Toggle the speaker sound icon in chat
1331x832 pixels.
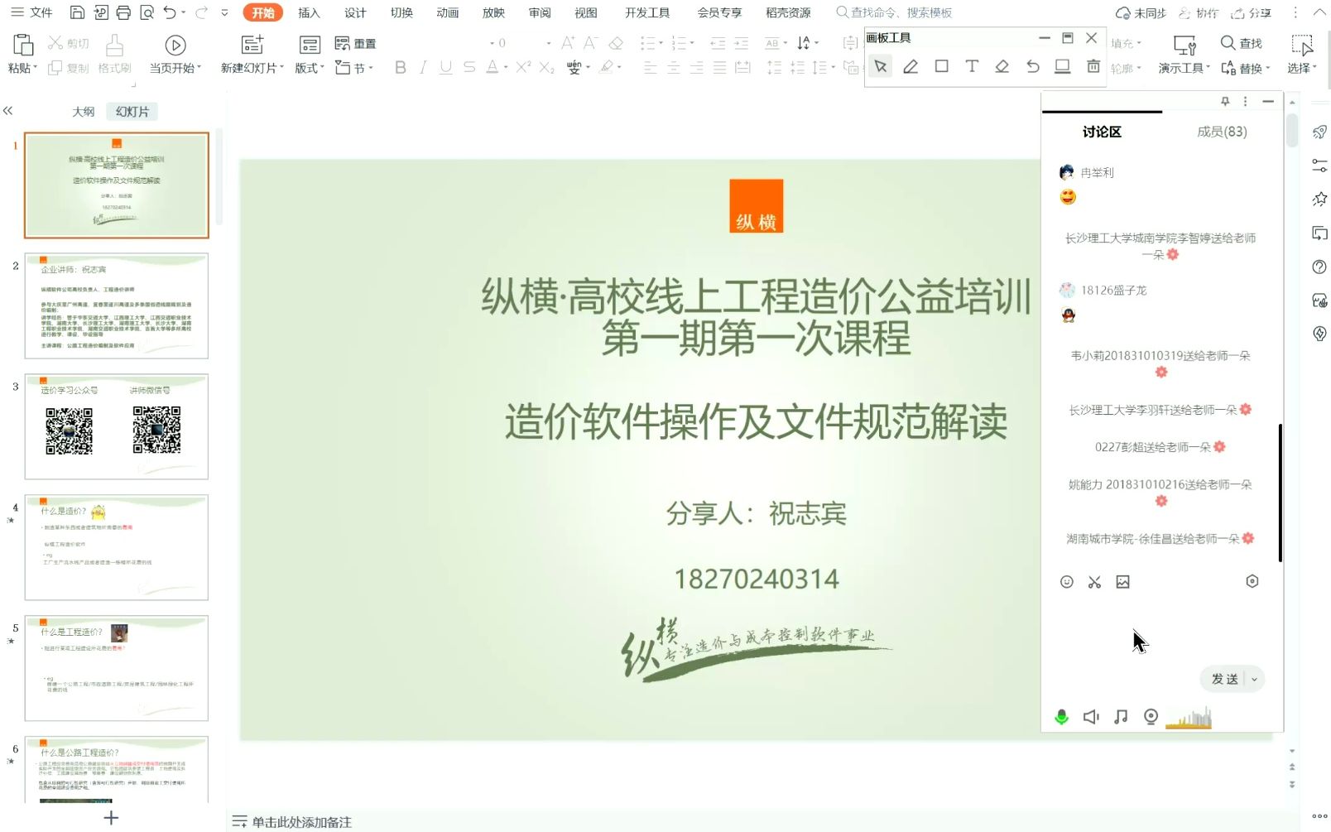(x=1091, y=717)
